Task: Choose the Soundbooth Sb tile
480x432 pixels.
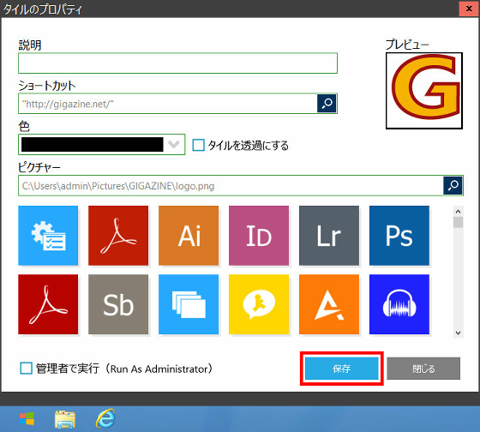Action: [x=118, y=304]
